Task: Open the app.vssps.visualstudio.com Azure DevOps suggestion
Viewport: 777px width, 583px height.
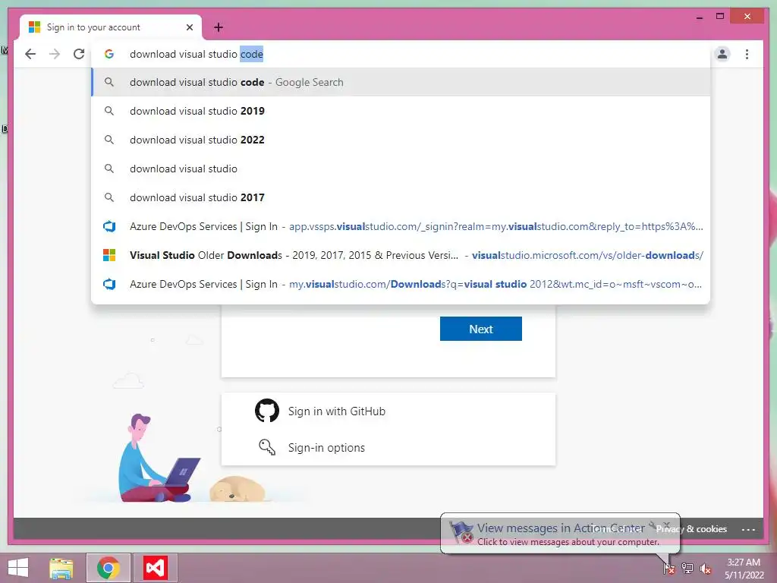Action: (401, 226)
